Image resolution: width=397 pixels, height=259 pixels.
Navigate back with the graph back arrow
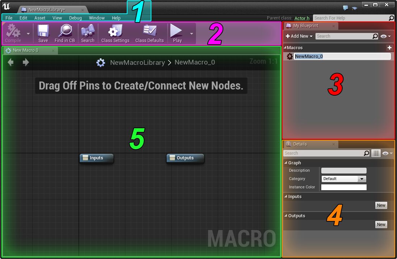click(x=11, y=62)
